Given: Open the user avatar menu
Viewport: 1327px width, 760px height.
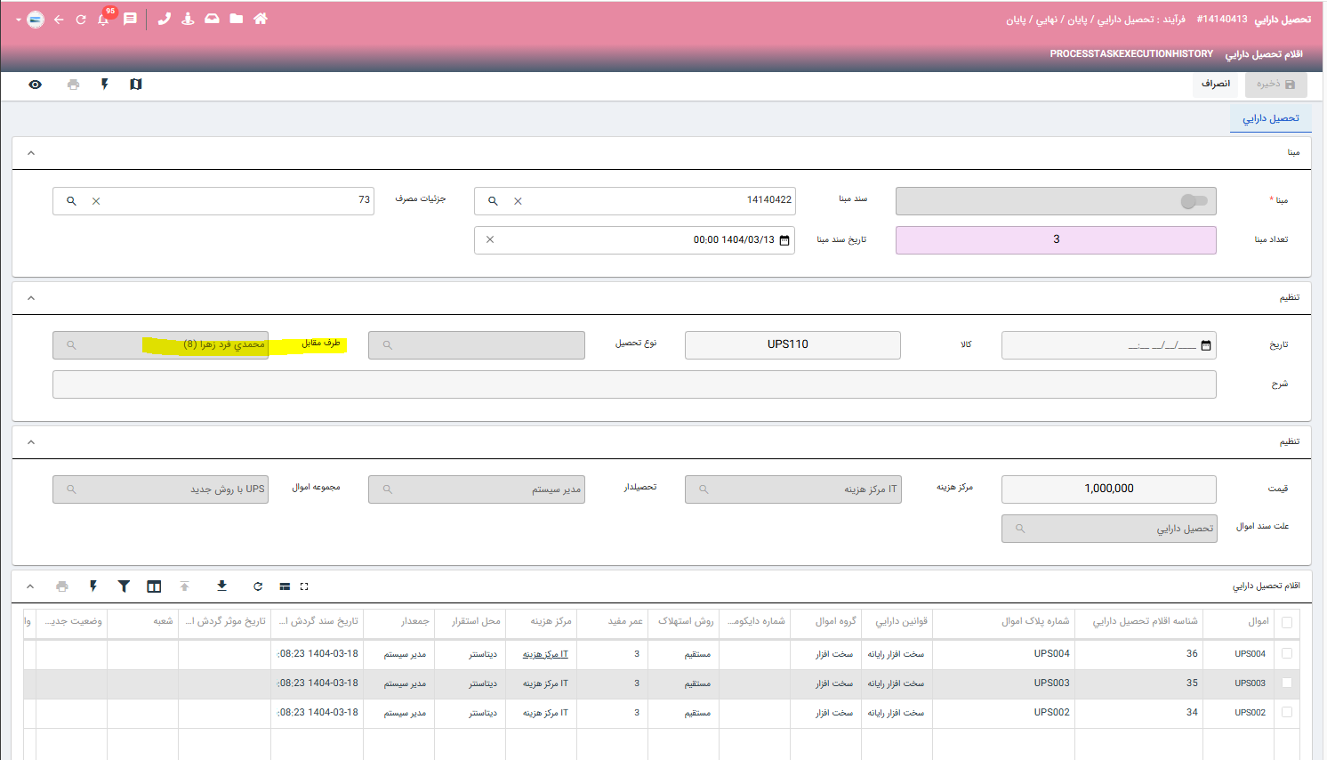Looking at the screenshot, I should (35, 20).
